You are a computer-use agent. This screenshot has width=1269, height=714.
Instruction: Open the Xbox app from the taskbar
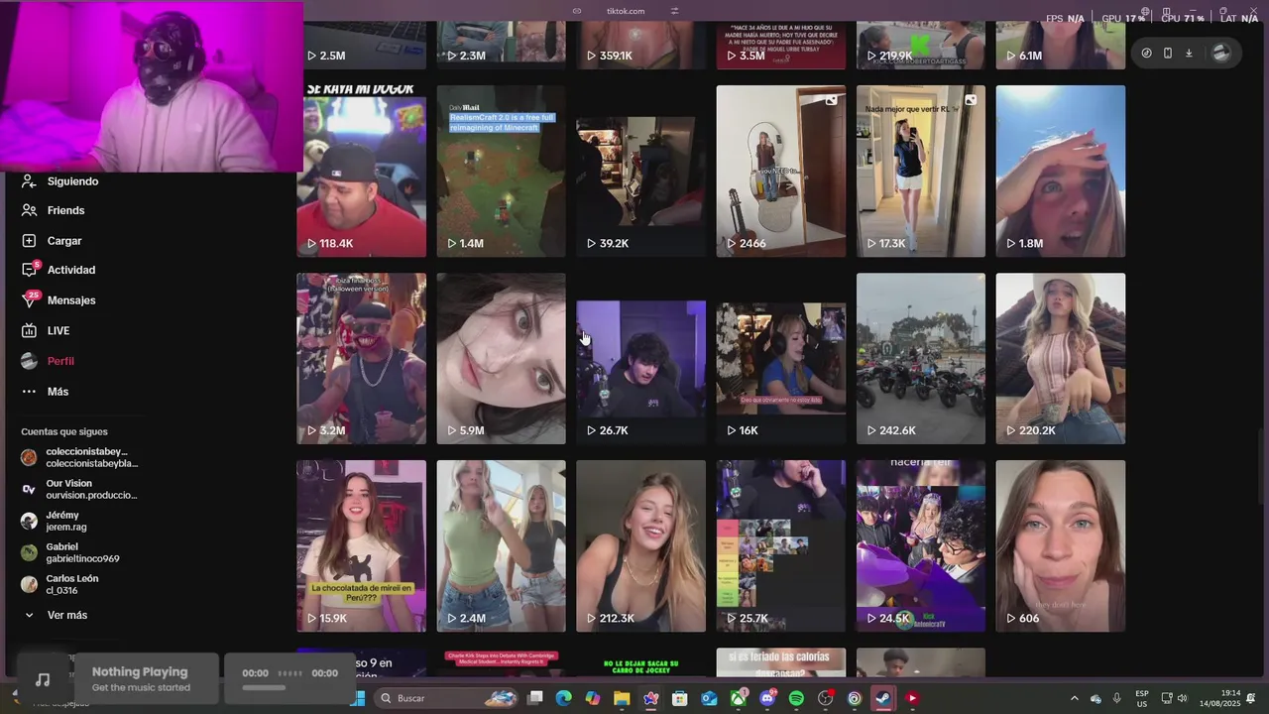[x=739, y=698]
